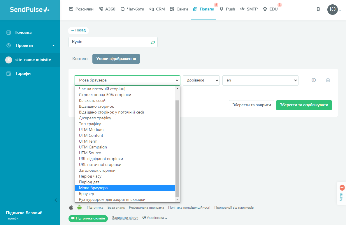Open the дорівнює operator dropdown
This screenshot has width=346, height=225.
click(201, 80)
